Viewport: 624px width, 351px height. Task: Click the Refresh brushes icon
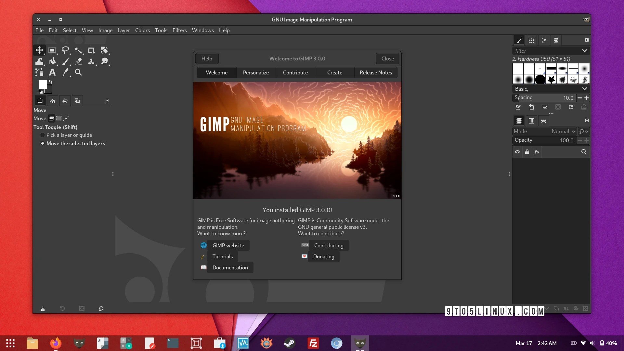click(x=571, y=107)
